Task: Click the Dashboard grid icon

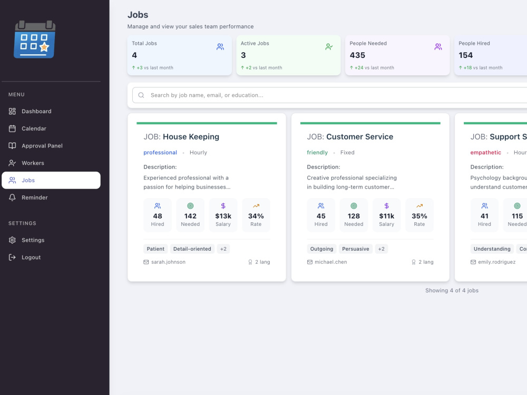Action: pos(13,111)
